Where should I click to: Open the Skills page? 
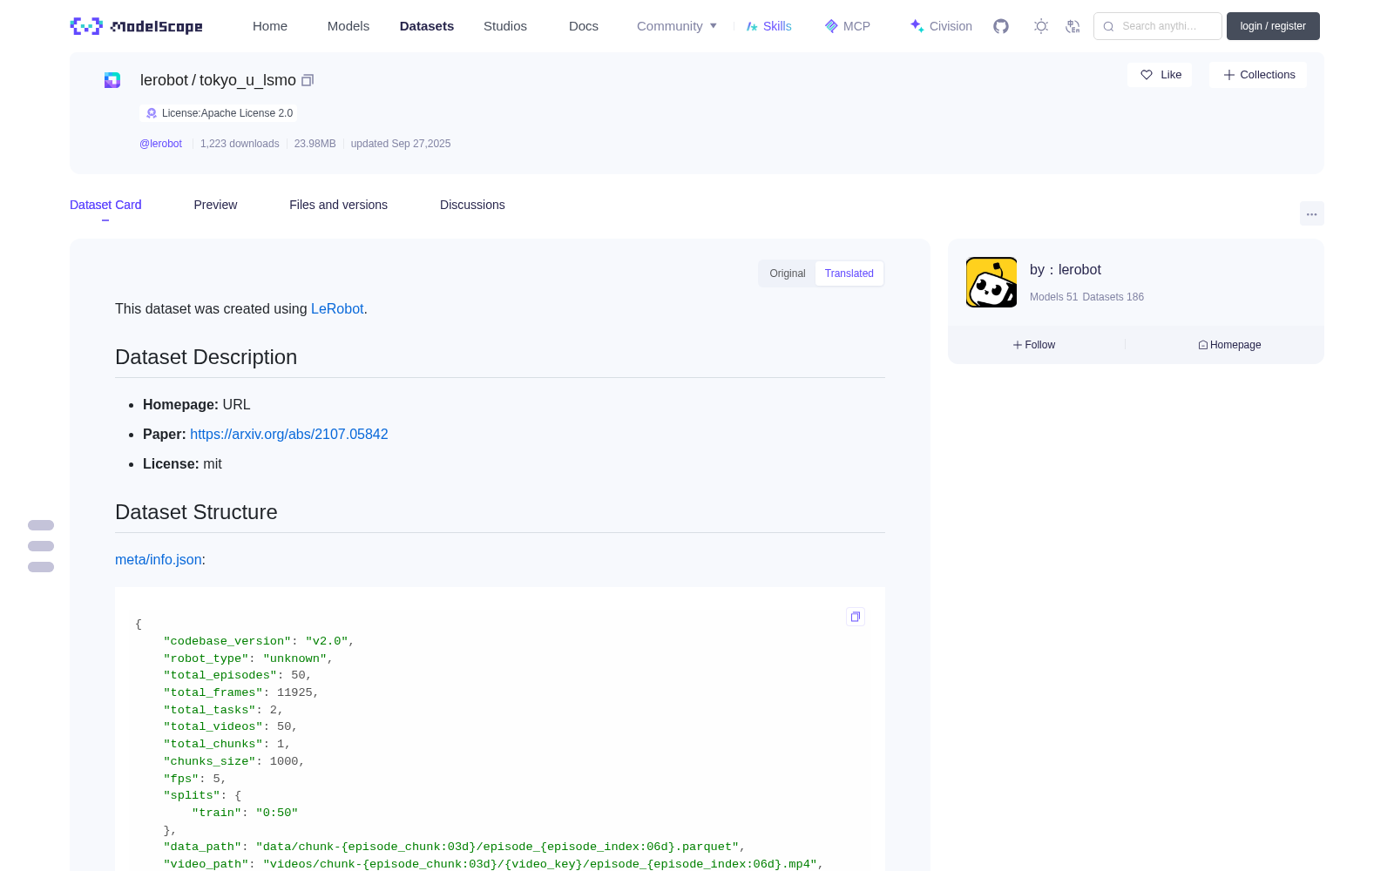click(769, 26)
